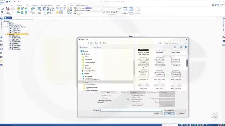Click the Open button in the dialog
Image resolution: width=225 pixels, height=126 pixels.
coord(169,113)
